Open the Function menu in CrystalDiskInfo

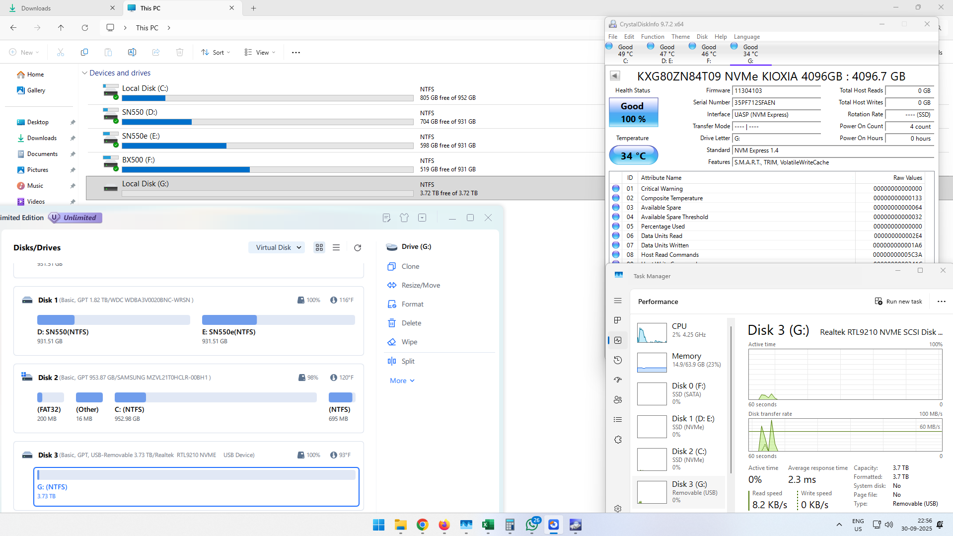click(x=652, y=37)
